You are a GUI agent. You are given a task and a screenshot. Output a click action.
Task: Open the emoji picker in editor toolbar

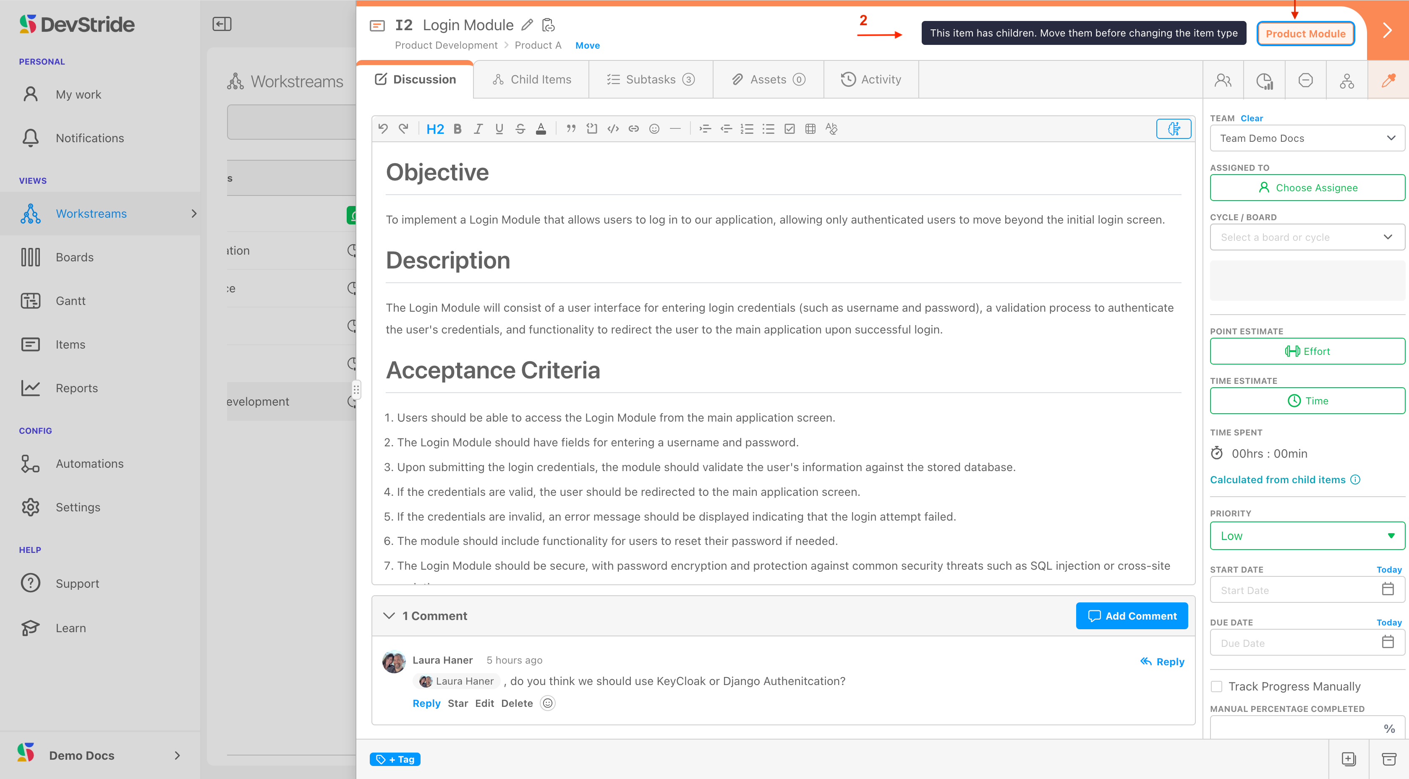tap(654, 128)
